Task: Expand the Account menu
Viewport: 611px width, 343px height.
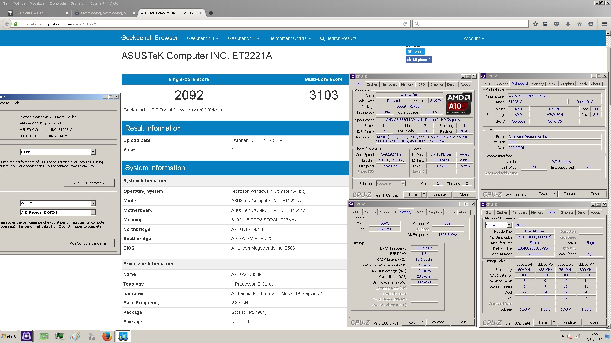Action: pos(474,38)
